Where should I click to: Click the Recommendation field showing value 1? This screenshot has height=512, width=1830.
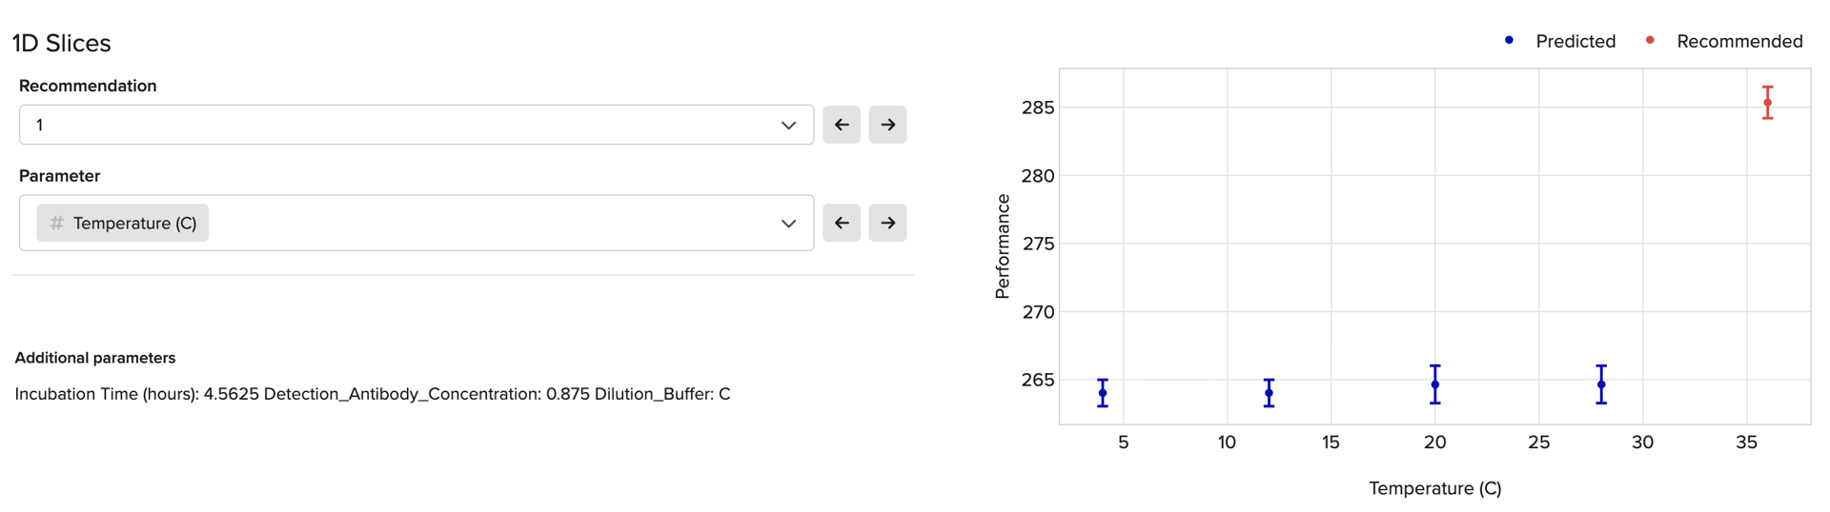click(400, 125)
